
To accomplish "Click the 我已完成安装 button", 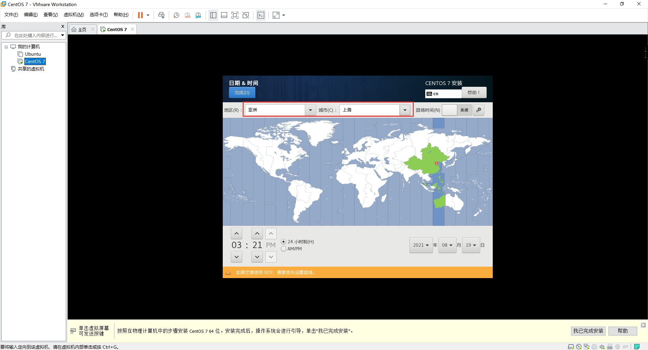I will click(x=588, y=331).
